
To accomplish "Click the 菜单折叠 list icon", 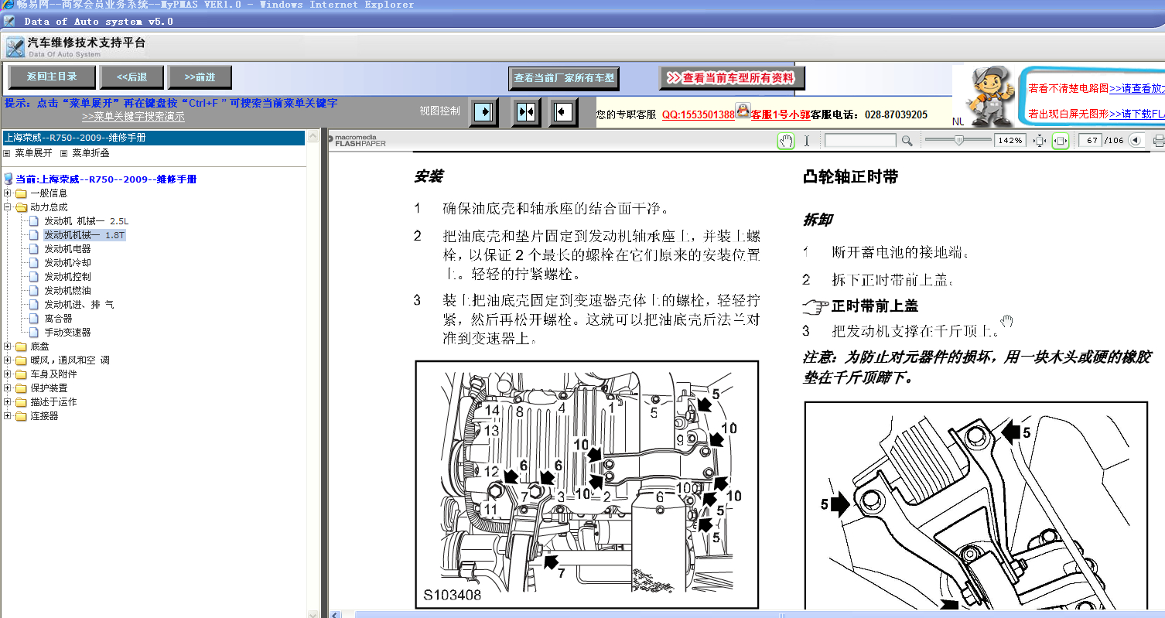I will click(x=65, y=153).
